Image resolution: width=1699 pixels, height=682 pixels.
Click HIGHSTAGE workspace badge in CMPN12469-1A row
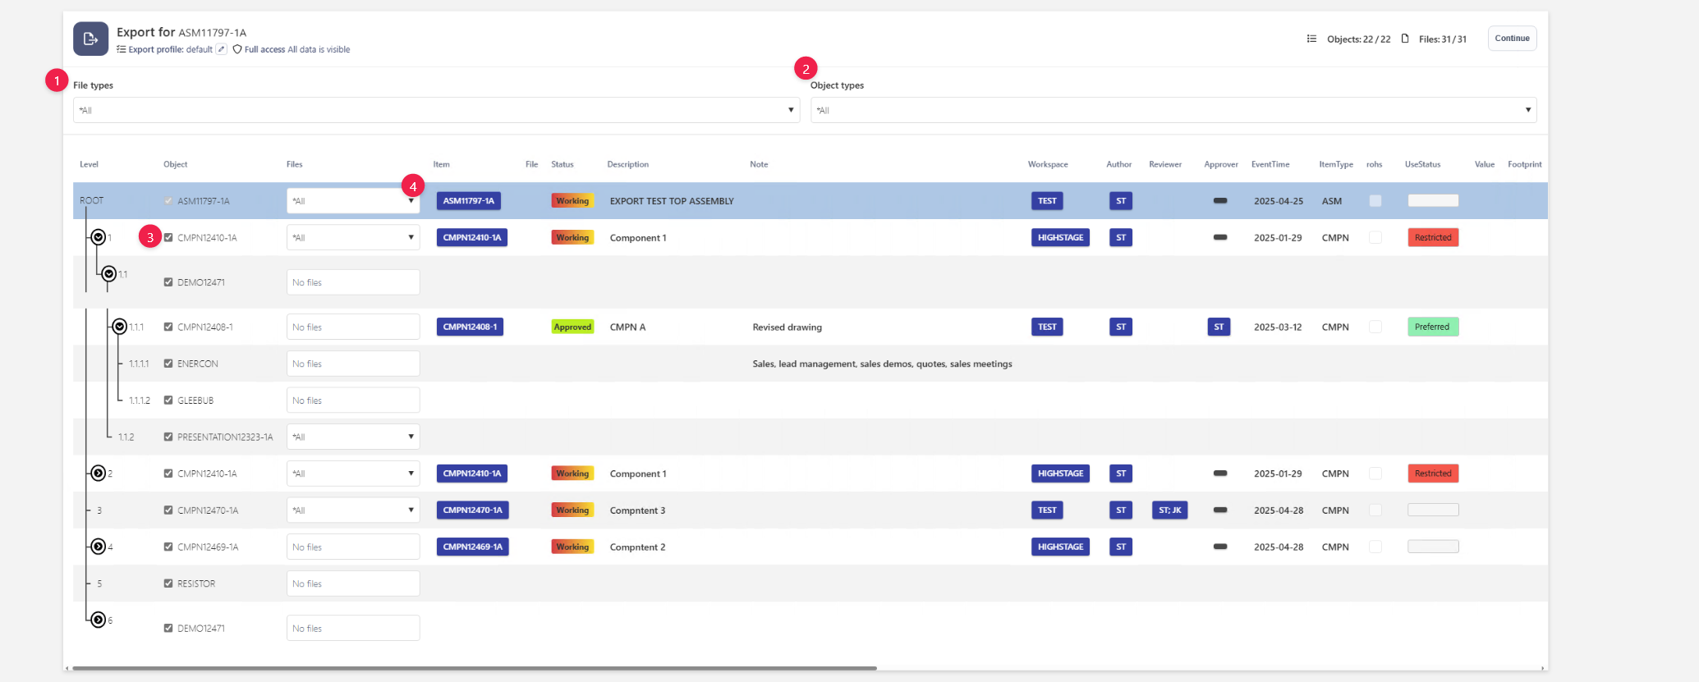point(1060,547)
